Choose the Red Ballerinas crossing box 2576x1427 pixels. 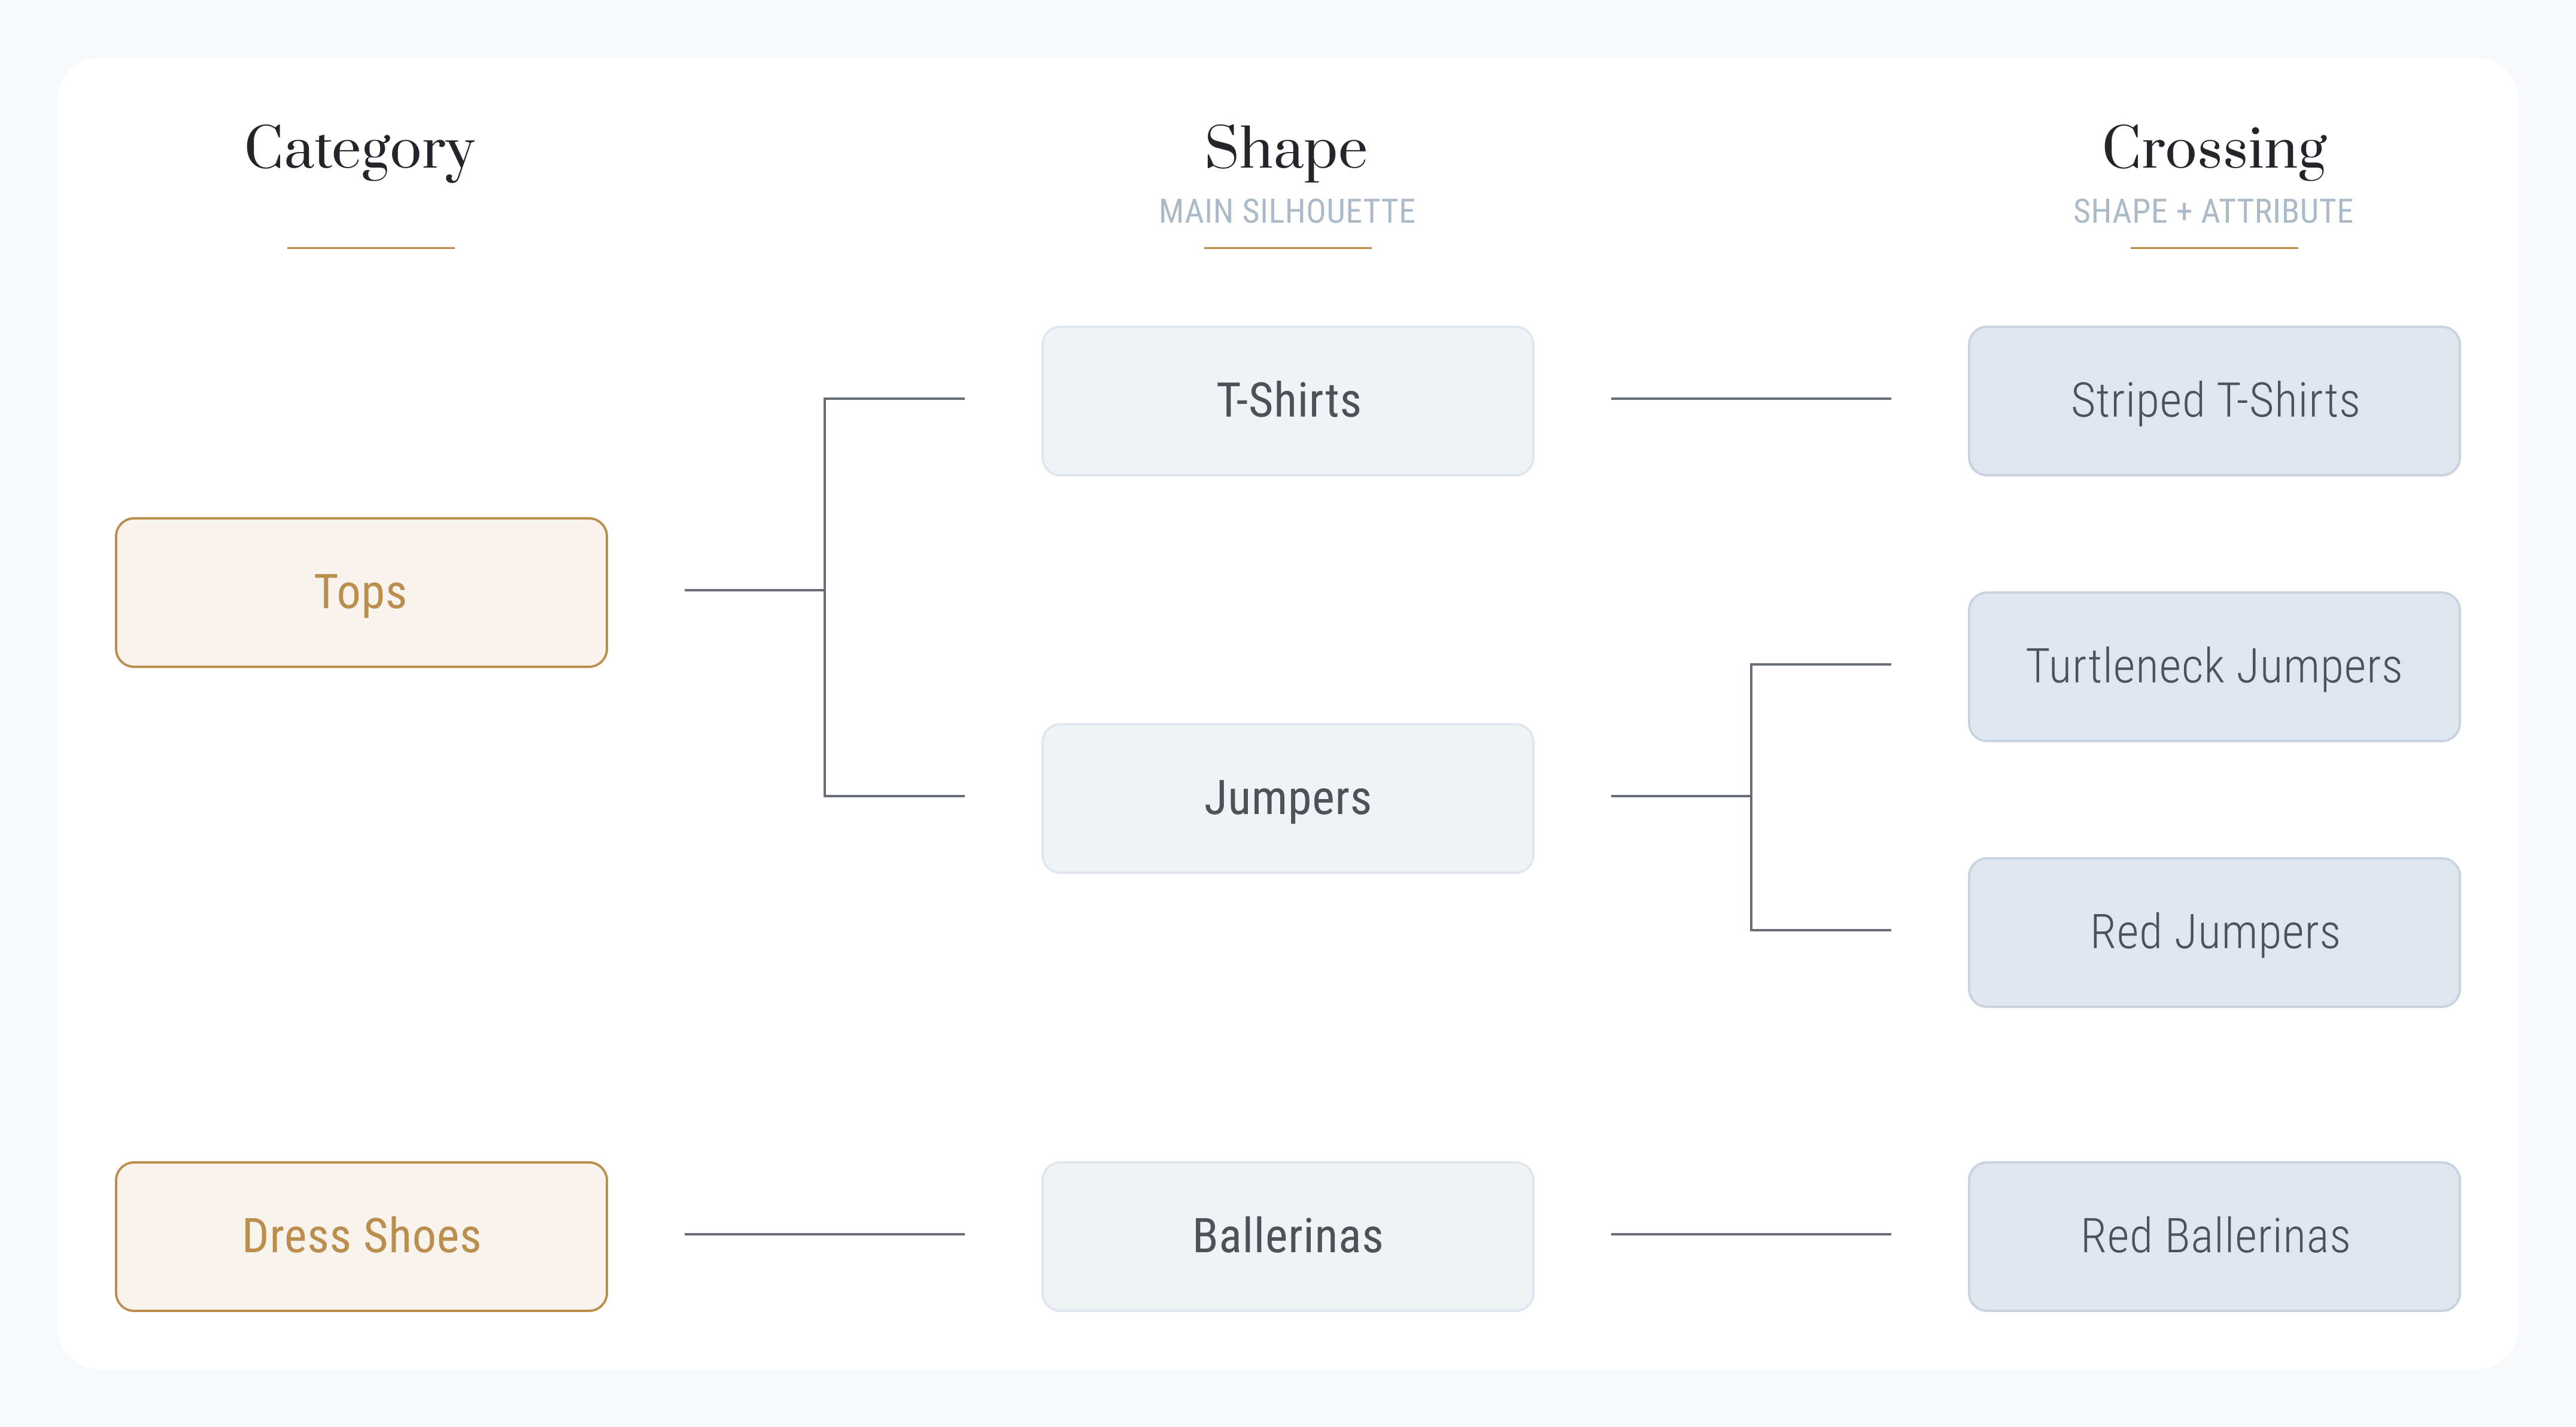click(2214, 1236)
